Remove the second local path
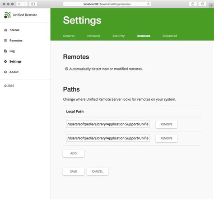The height and width of the screenshot is (200, 214). point(167,138)
